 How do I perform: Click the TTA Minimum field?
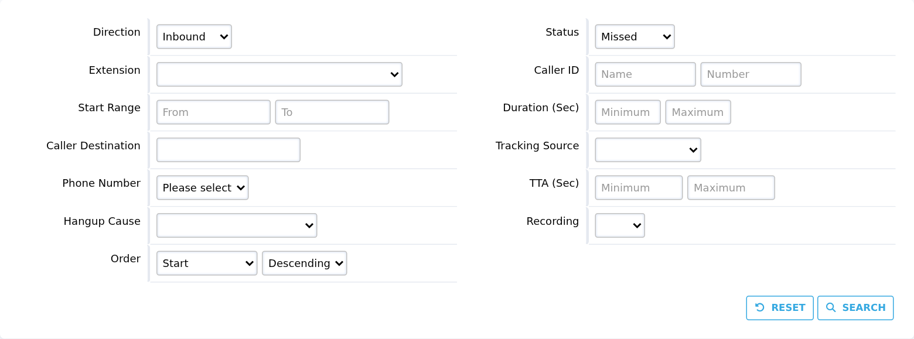click(639, 188)
